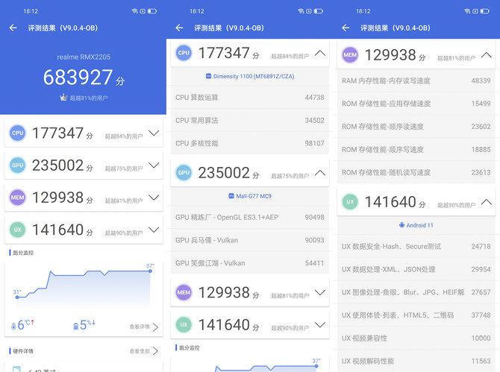The height and width of the screenshot is (372, 500).
Task: Open the Android 11 link
Action: 416,225
